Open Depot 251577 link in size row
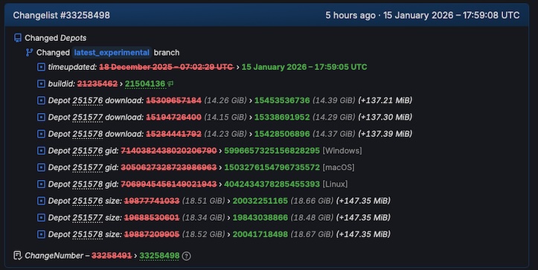The width and height of the screenshot is (538, 270). click(x=88, y=217)
